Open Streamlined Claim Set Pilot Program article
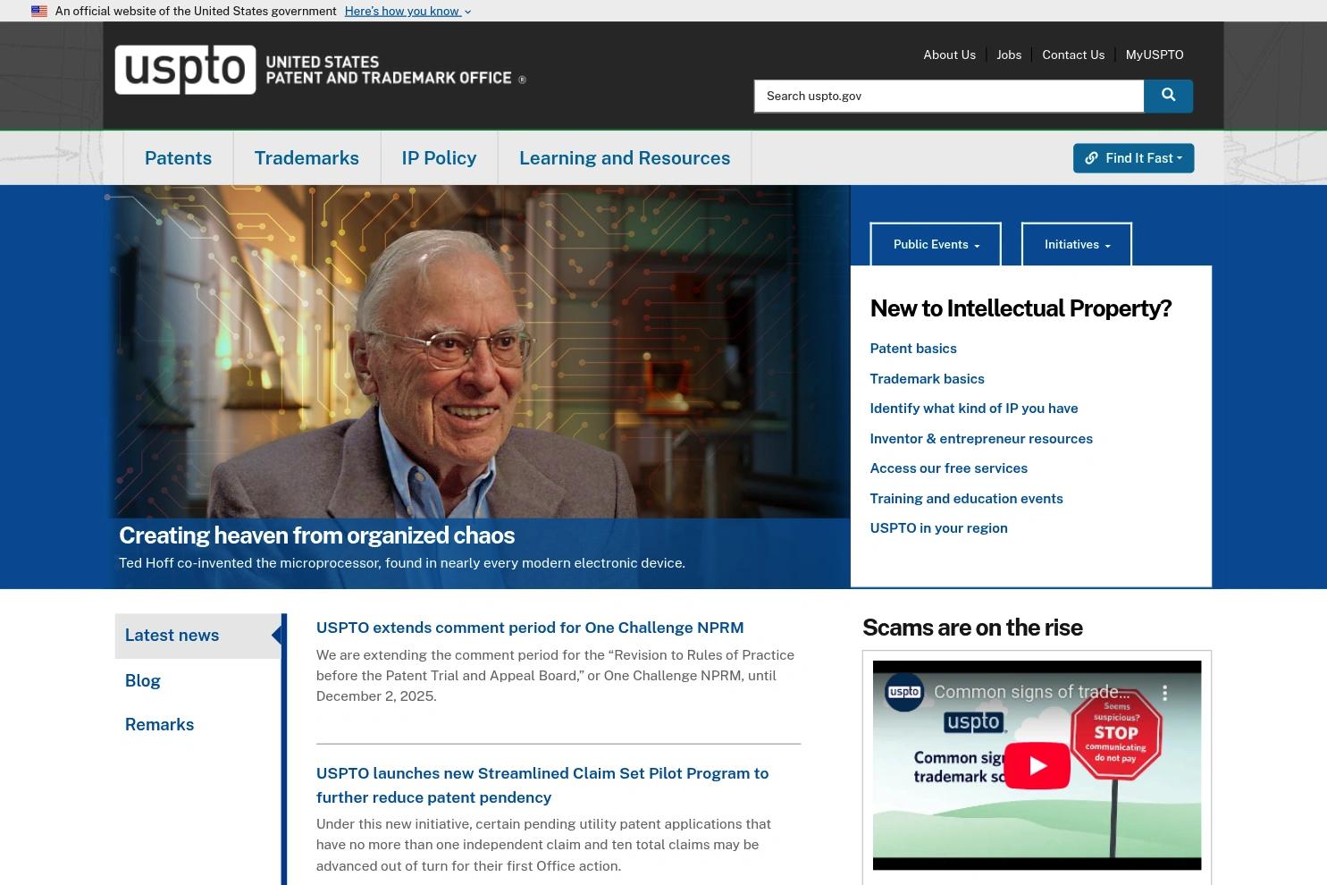This screenshot has width=1327, height=885. (x=542, y=785)
